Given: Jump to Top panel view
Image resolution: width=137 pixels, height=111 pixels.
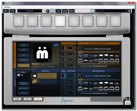Looking at the screenshot, I should pos(58,11).
